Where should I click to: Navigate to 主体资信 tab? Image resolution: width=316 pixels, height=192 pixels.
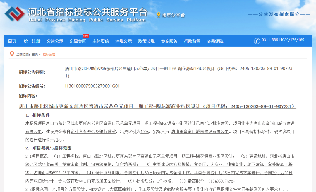100,41
